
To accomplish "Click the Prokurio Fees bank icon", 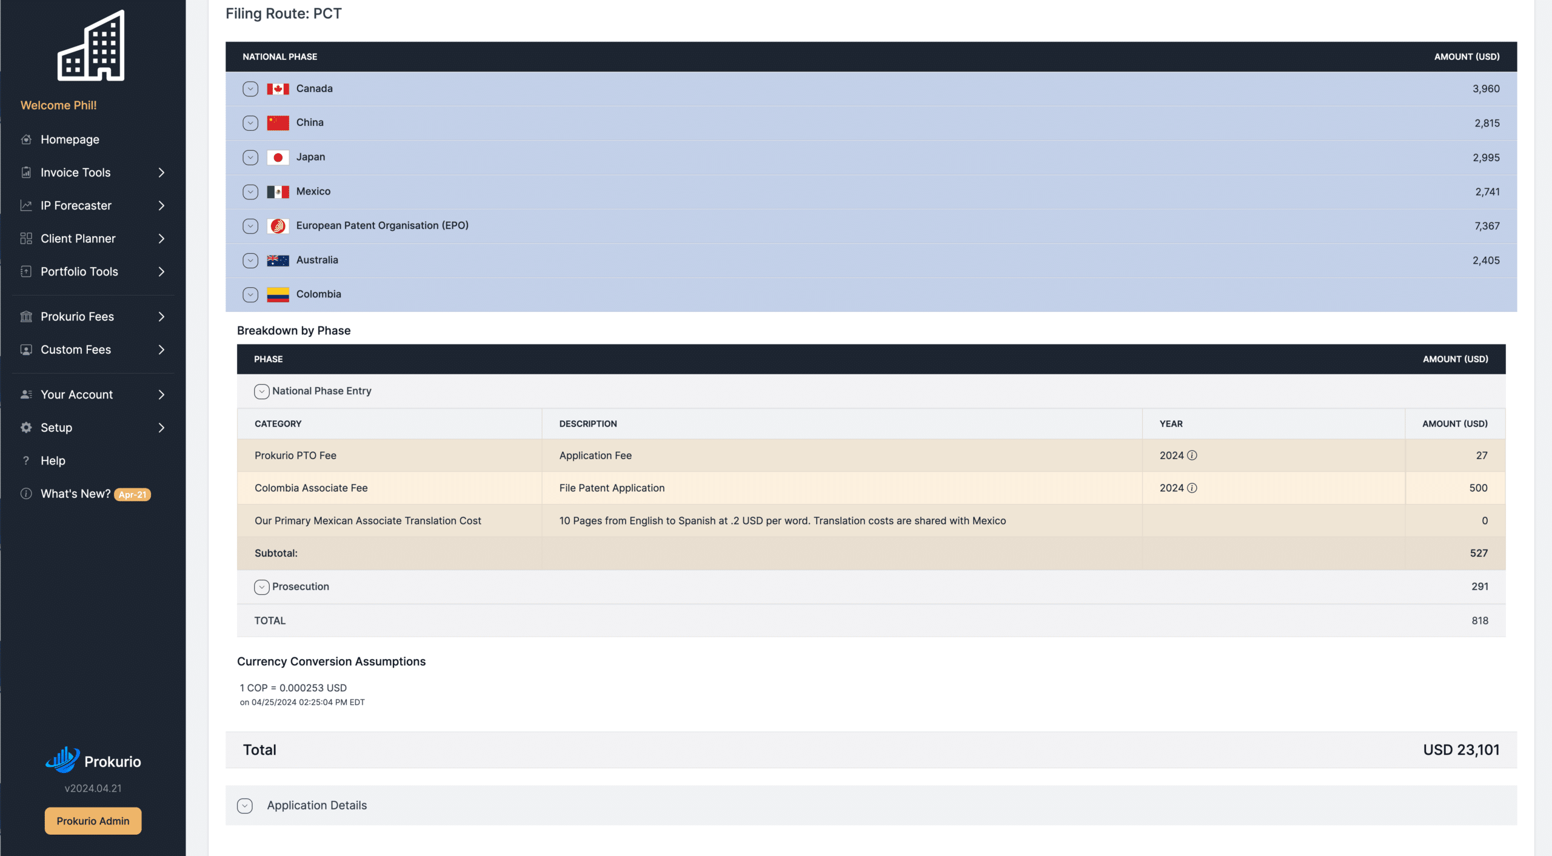I will click(x=26, y=317).
